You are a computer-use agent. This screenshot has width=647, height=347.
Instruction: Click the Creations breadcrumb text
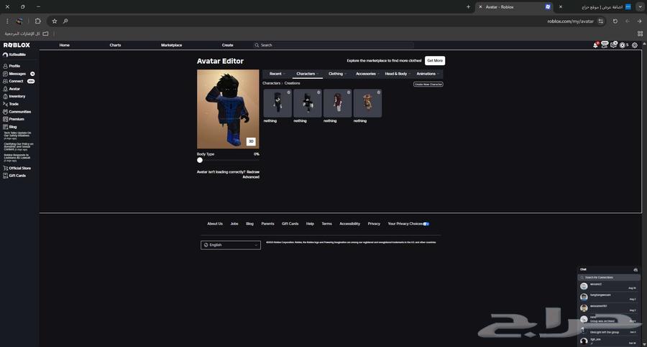(292, 83)
